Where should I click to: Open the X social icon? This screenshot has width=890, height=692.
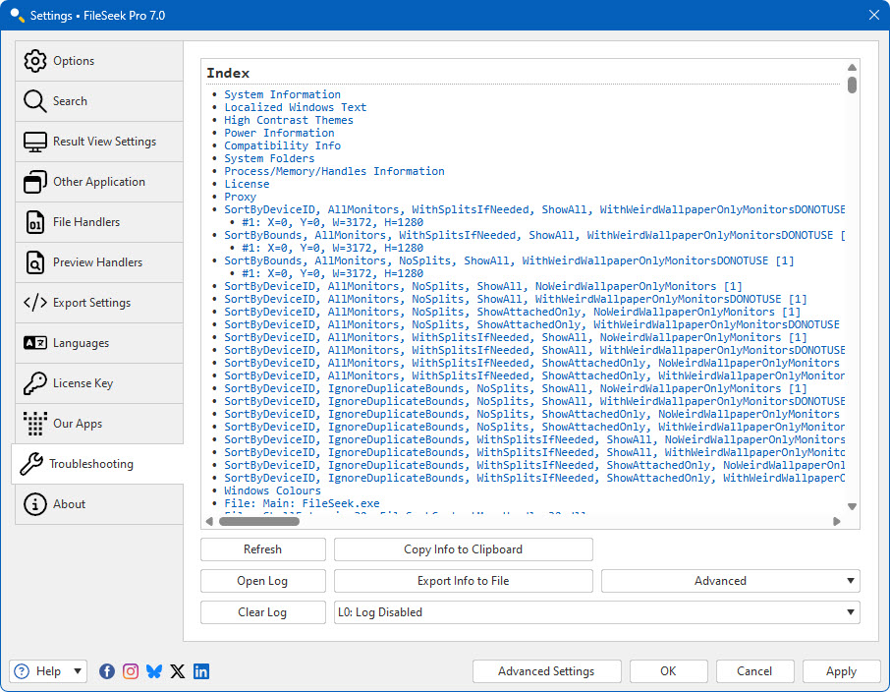[178, 671]
